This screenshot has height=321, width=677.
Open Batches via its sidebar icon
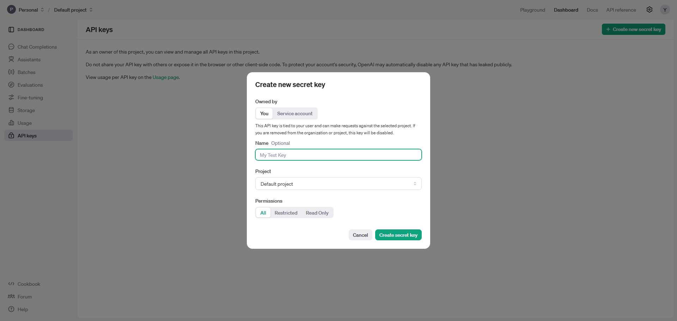pos(11,72)
